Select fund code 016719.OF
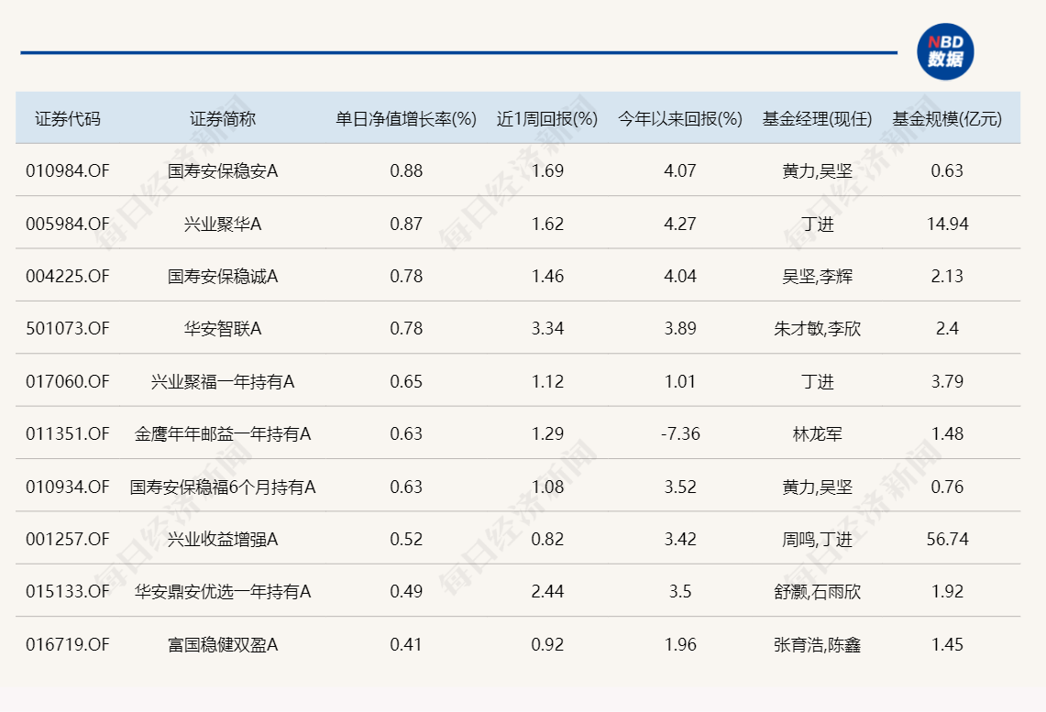 click(x=67, y=644)
